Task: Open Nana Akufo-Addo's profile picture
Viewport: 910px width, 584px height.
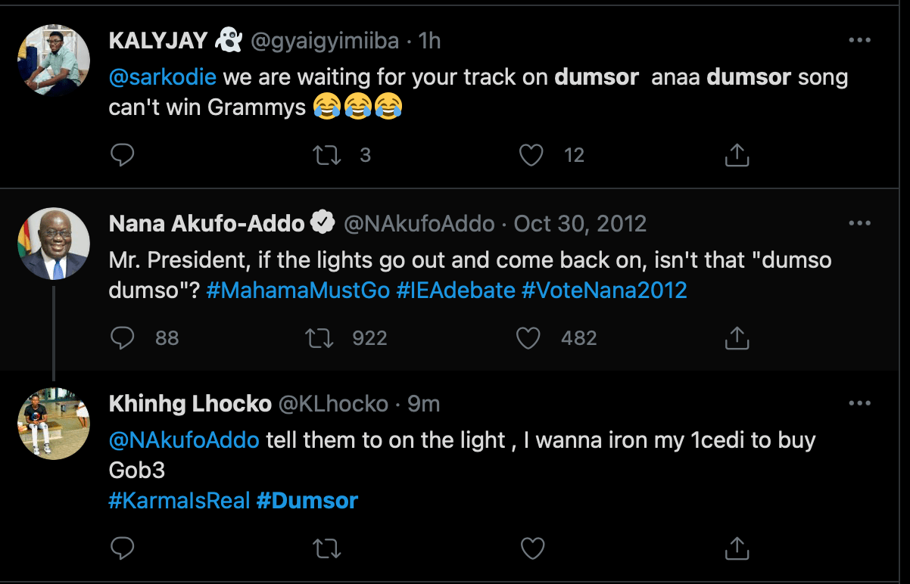Action: pos(54,242)
